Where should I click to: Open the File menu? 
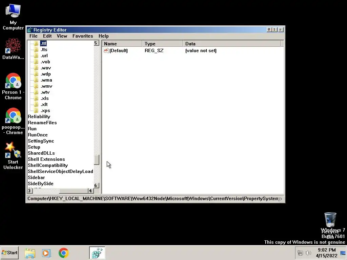pos(34,36)
